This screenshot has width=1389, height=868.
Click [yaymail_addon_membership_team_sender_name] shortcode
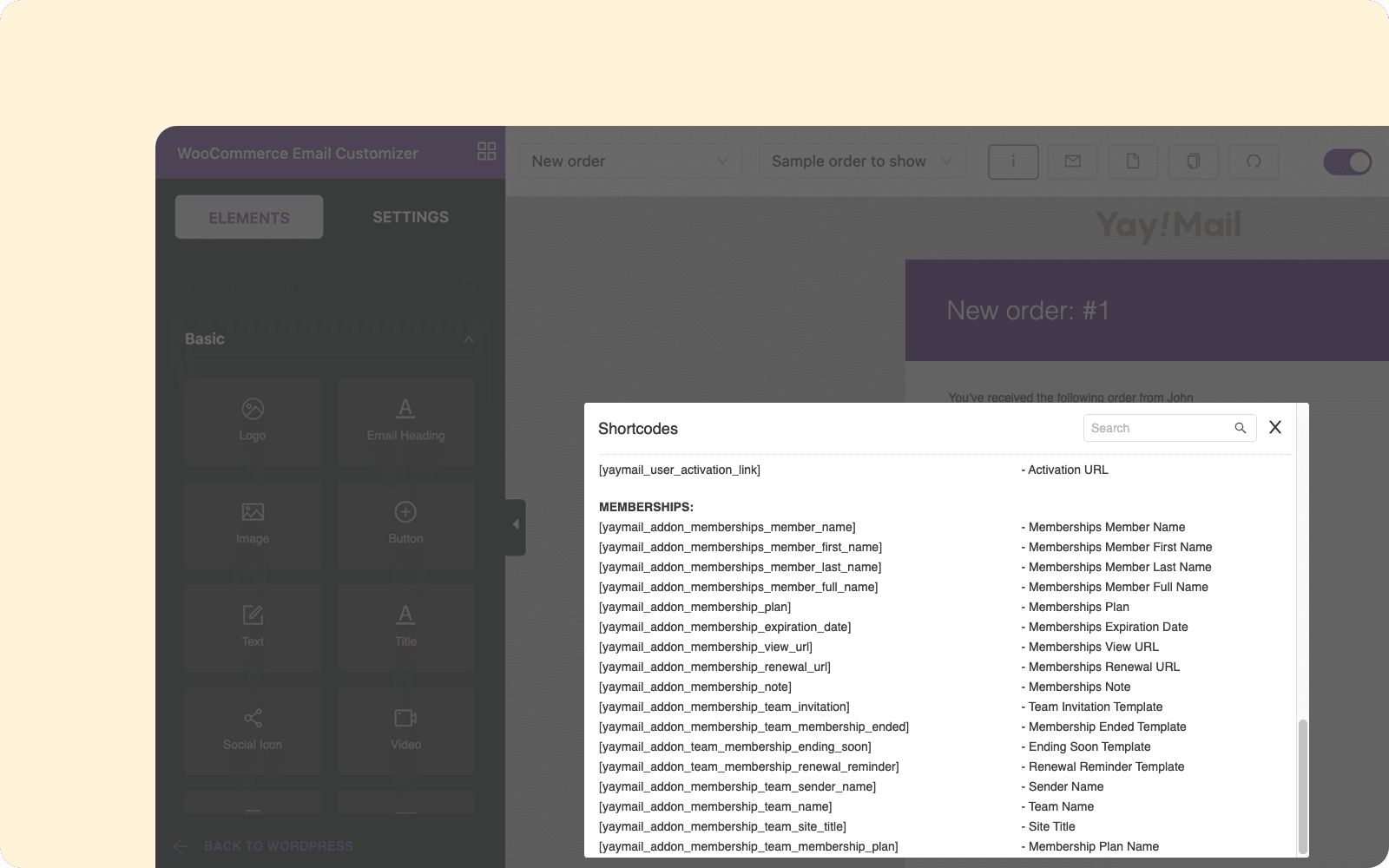(737, 786)
